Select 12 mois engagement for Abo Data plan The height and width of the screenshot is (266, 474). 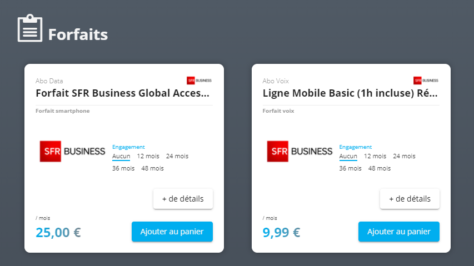pos(148,156)
